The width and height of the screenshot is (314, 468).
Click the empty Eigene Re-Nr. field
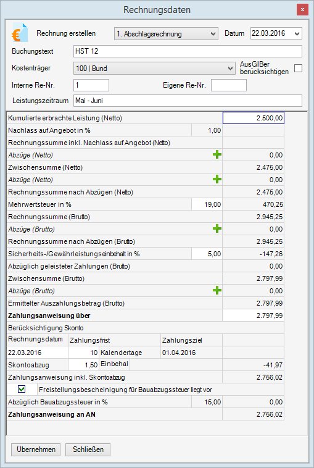point(229,85)
